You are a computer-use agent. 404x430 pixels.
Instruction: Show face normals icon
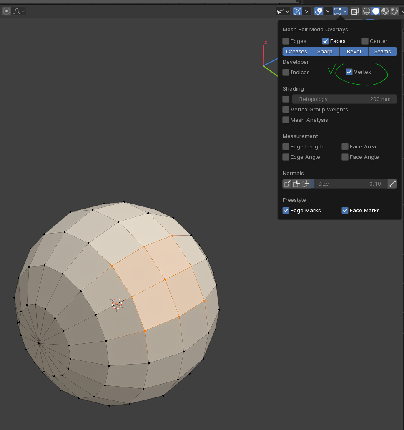(x=306, y=184)
